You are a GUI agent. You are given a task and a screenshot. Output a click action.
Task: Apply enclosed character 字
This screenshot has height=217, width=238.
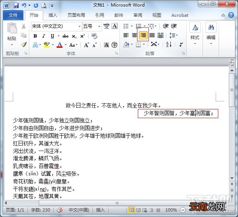[114, 45]
